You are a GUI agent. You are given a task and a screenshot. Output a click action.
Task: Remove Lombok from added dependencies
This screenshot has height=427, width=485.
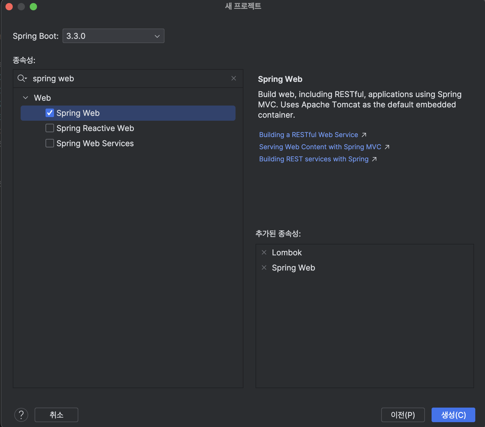(x=264, y=253)
